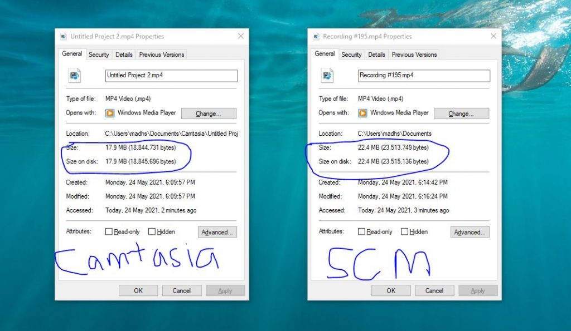
Task: Click the MP4 file icon in Recording #195 Properties
Action: (x=327, y=76)
